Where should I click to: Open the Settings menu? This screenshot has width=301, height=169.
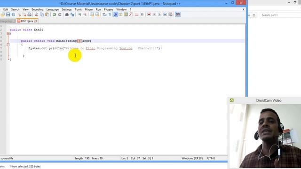(67, 9)
